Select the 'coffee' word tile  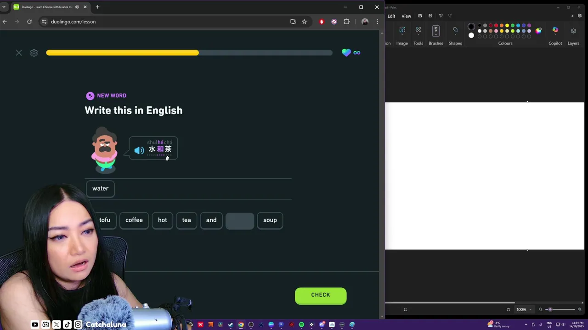point(134,220)
